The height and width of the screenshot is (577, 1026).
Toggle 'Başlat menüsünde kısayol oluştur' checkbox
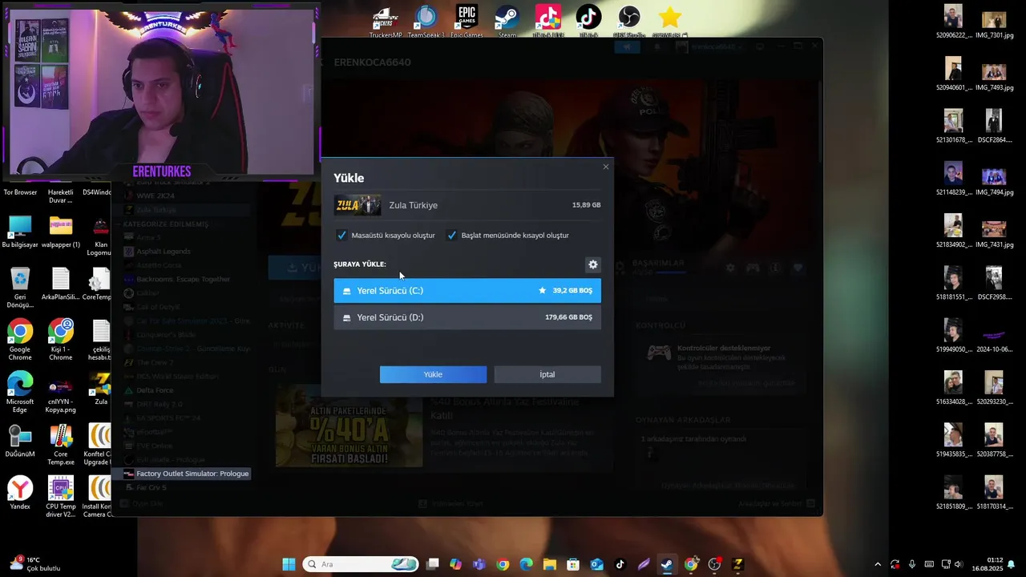pos(452,236)
